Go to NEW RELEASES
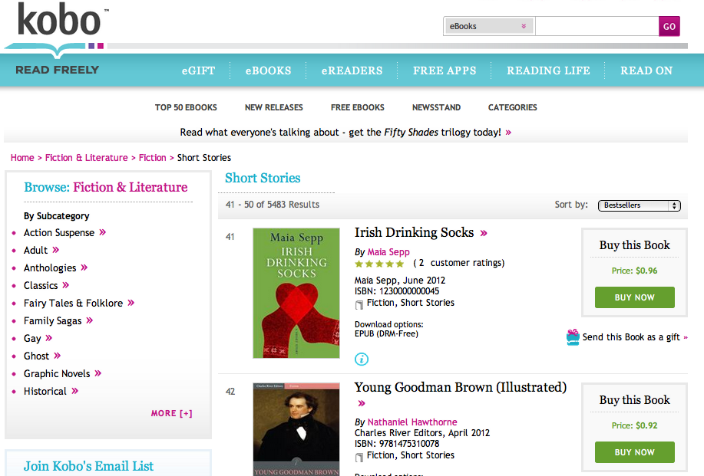 click(x=274, y=107)
